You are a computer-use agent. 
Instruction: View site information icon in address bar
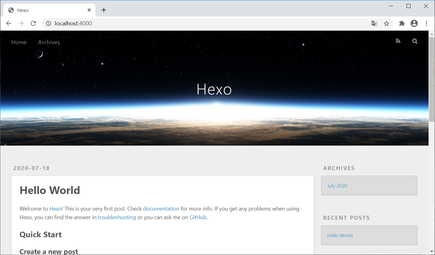pos(48,23)
